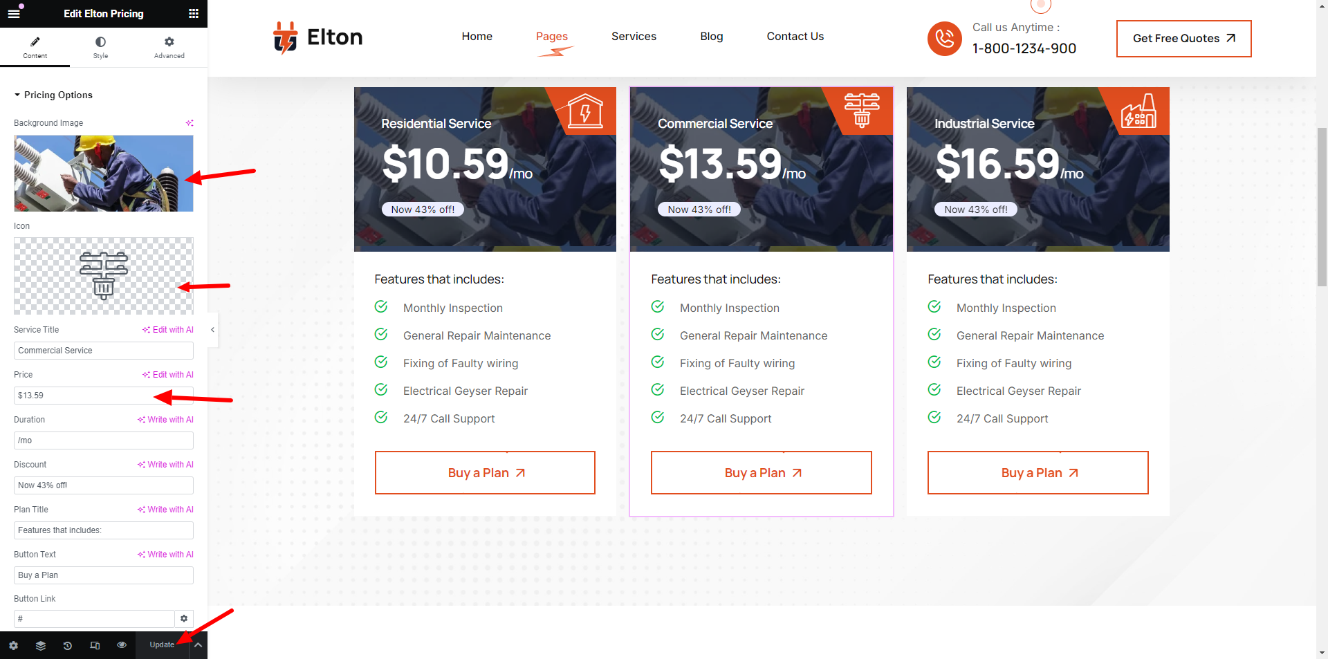The image size is (1328, 659).
Task: Click the AI sparkle icon beside Background Image
Action: click(190, 123)
